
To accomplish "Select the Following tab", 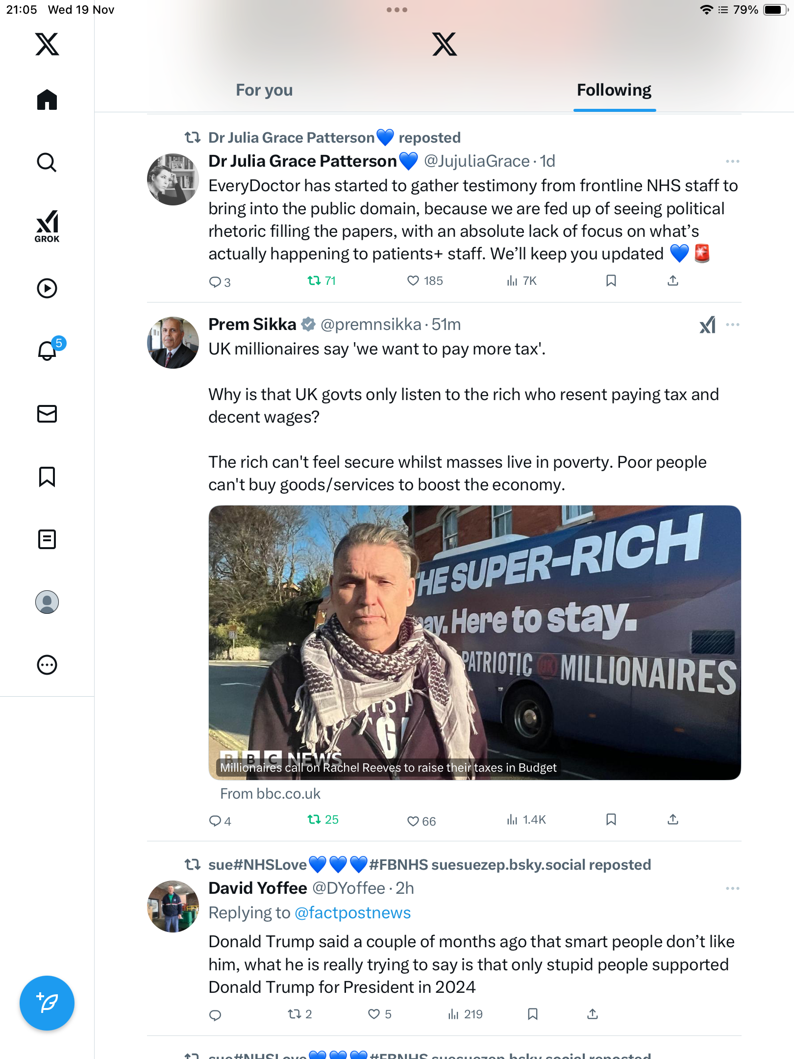I will point(614,90).
